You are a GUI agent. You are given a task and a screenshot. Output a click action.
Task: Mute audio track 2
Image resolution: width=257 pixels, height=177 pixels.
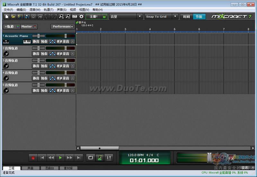coord(36,54)
